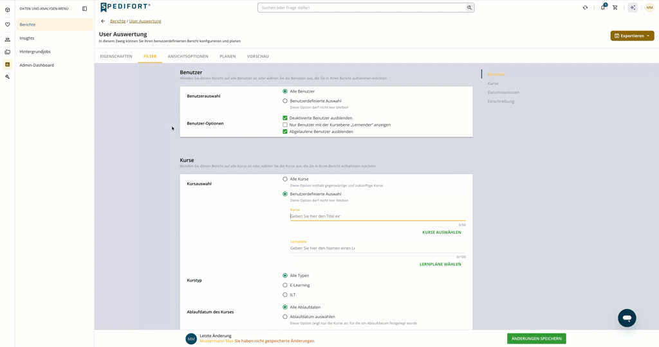Choose the ILT course type
This screenshot has width=659, height=347.
(x=285, y=294)
